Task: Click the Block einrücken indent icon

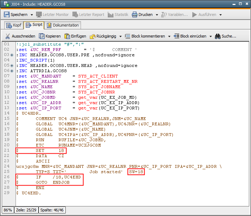Action: [176, 36]
